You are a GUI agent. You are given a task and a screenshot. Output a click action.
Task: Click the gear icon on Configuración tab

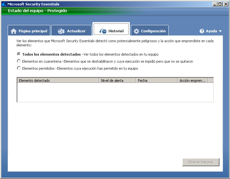tap(137, 31)
